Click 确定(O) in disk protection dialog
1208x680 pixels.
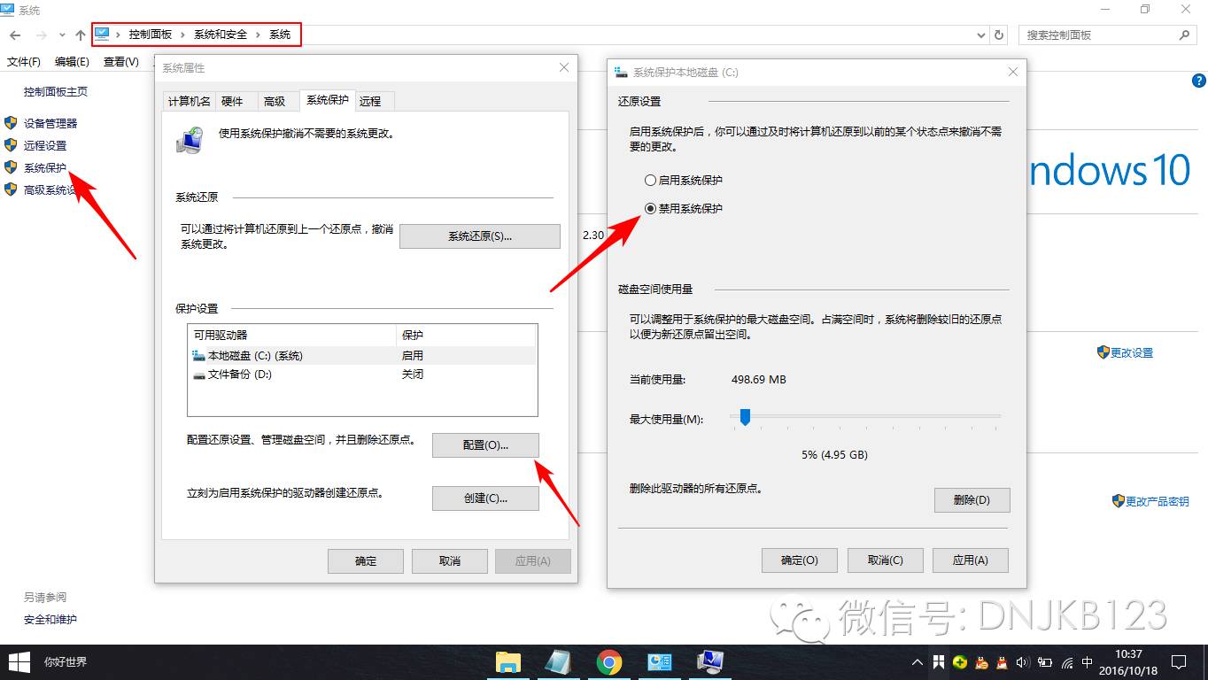point(799,560)
